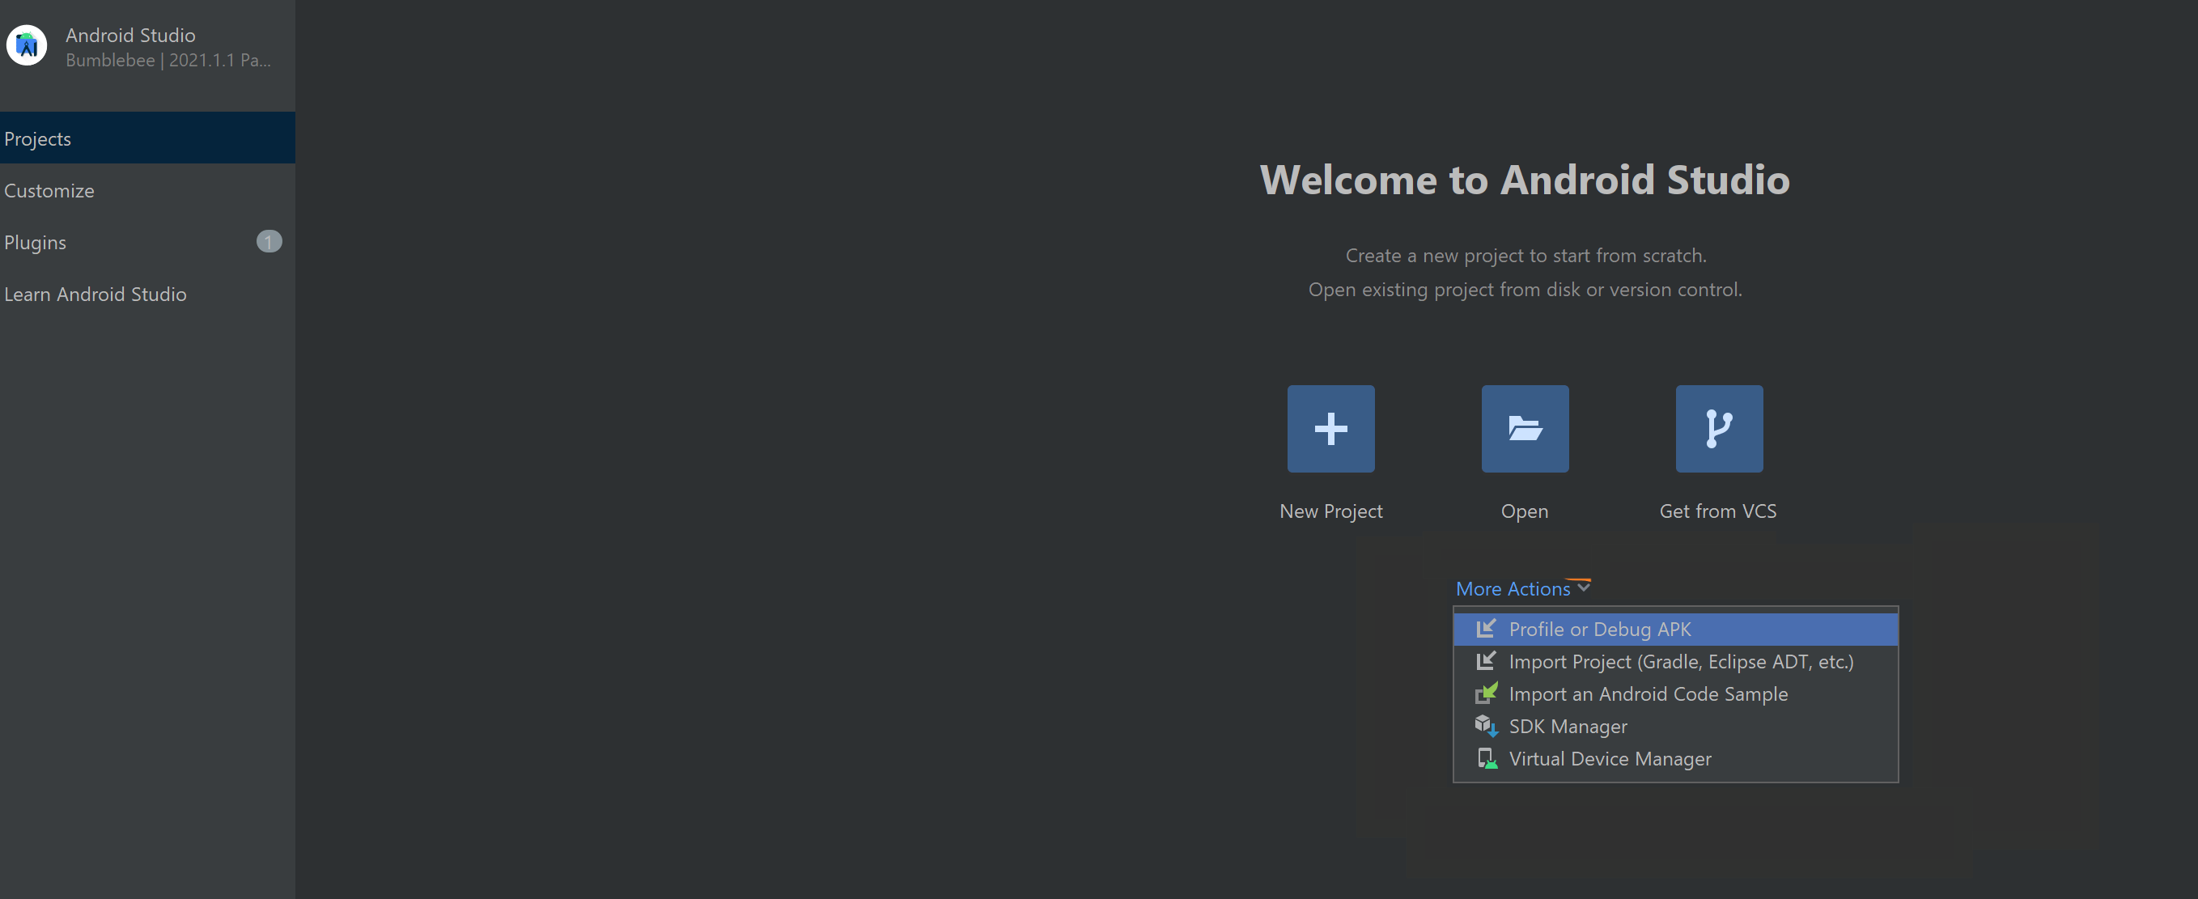The height and width of the screenshot is (899, 2198).
Task: Open the More Actions dropdown
Action: pos(1514,588)
